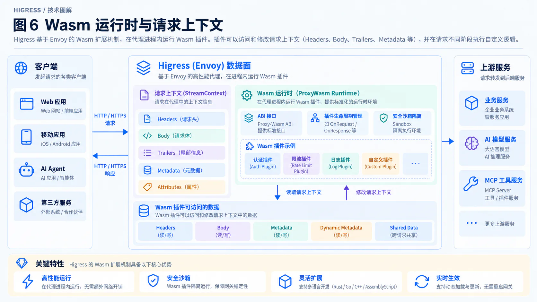Click the title 图 6 Wasm 运行时与请求上下文

point(118,25)
